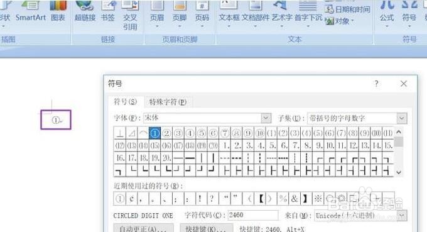Select the arc ⌒ symbol
Viewport: 427px width, 232px height.
click(x=143, y=133)
